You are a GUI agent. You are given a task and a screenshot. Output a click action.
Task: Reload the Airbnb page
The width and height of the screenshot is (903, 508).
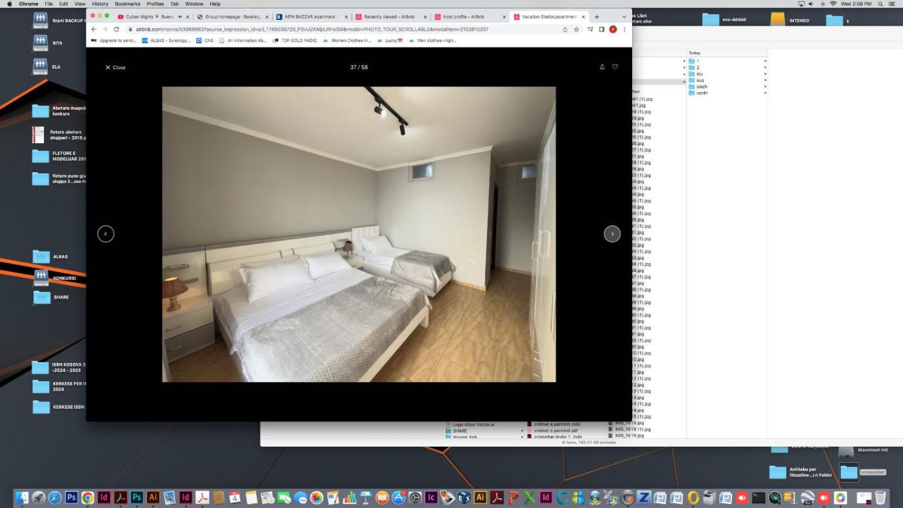(116, 29)
